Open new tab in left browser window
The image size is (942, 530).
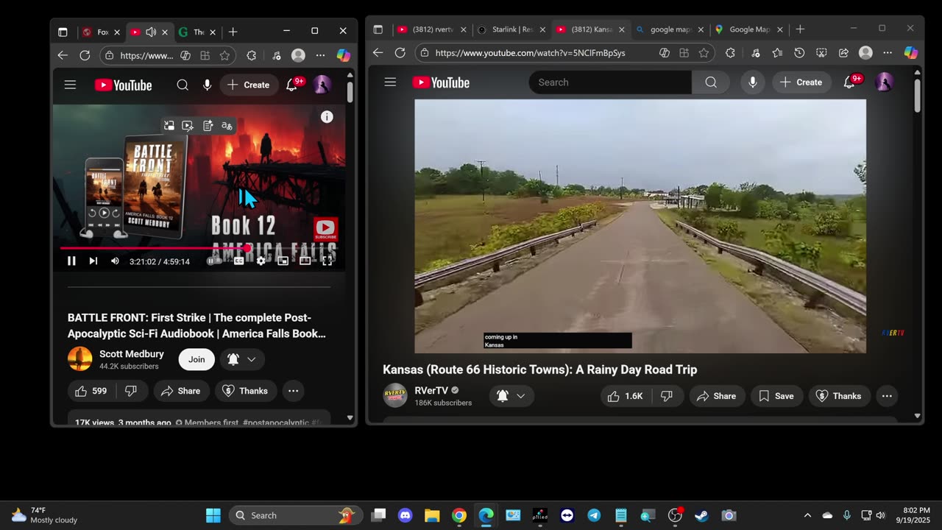(233, 32)
